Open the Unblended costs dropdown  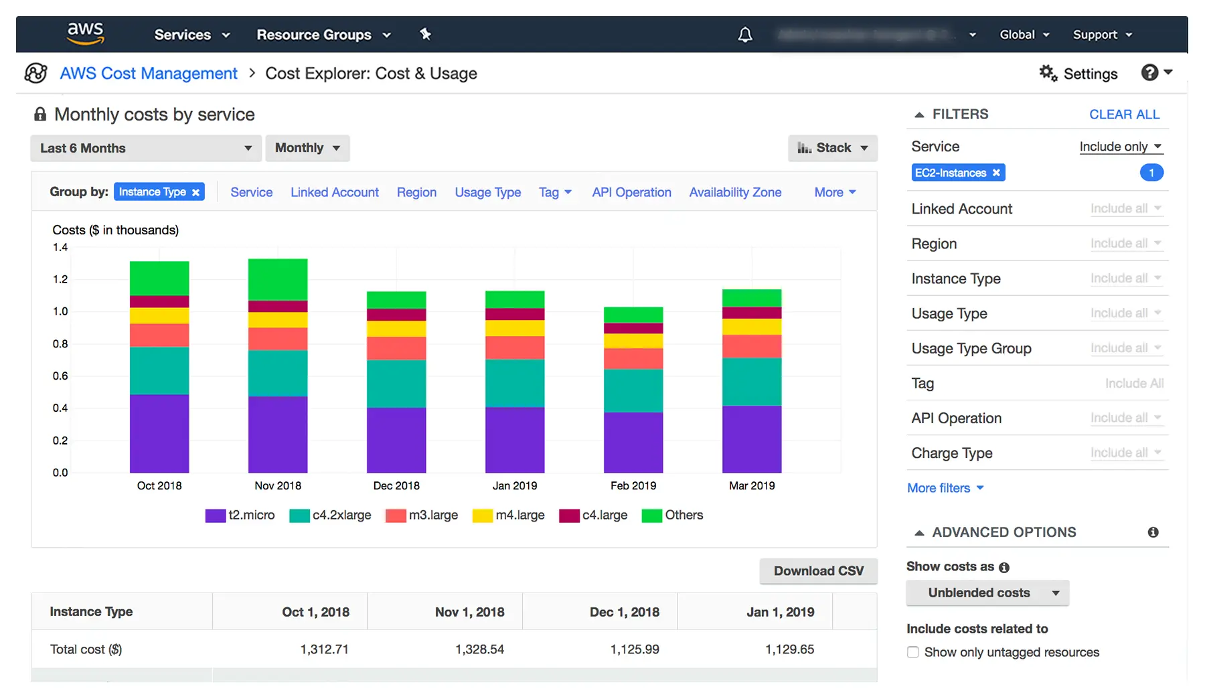tap(987, 593)
